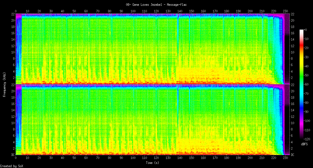313x168 pixels.
Task: Click the 230 mark on the top time axis
Action: pos(285,11)
